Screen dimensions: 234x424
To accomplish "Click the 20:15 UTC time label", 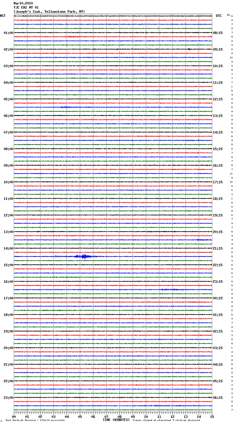I will (x=218, y=232).
